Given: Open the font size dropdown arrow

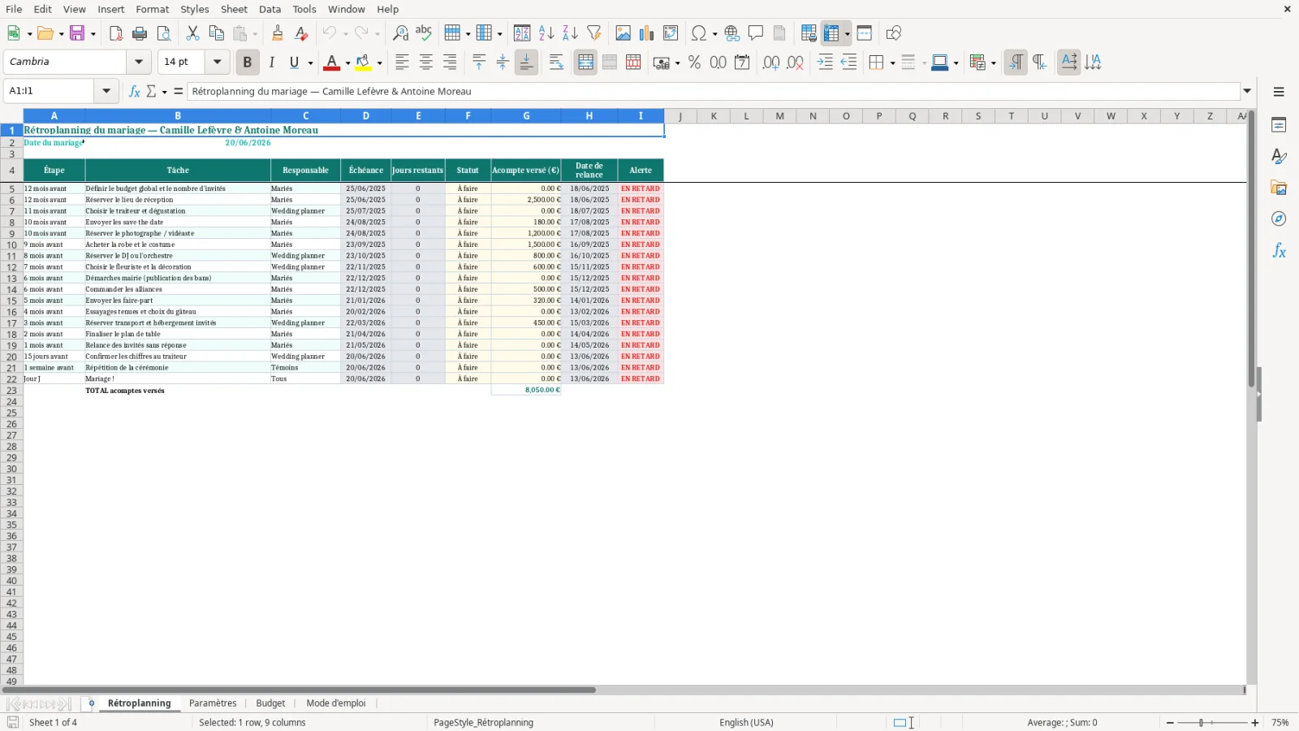Looking at the screenshot, I should pyautogui.click(x=217, y=62).
